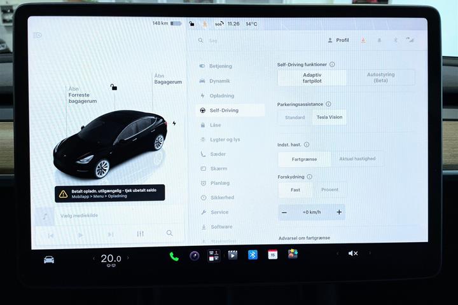Open the Software settings menu
This screenshot has height=305, width=458.
(x=217, y=227)
